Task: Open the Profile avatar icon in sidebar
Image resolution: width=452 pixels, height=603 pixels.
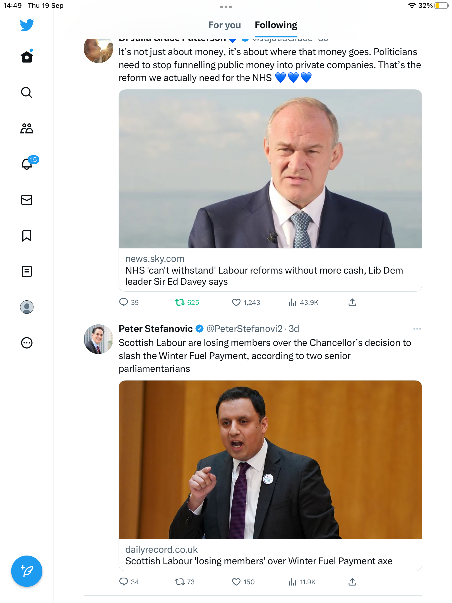Action: pos(27,307)
